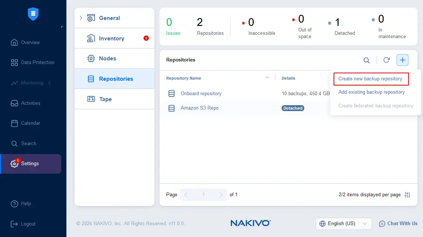Click the page number input field

(203, 195)
